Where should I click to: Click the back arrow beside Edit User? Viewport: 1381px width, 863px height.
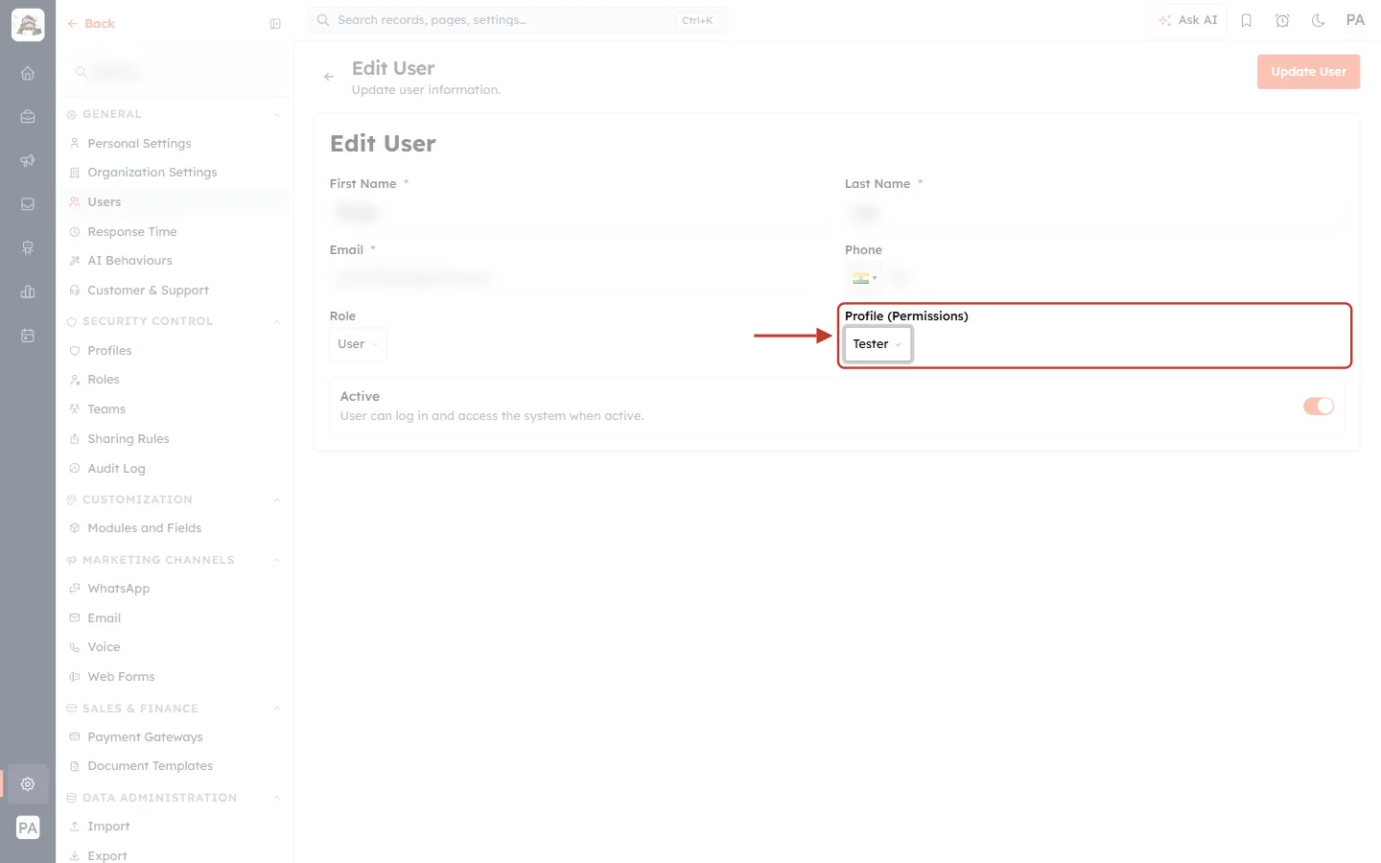tap(329, 77)
